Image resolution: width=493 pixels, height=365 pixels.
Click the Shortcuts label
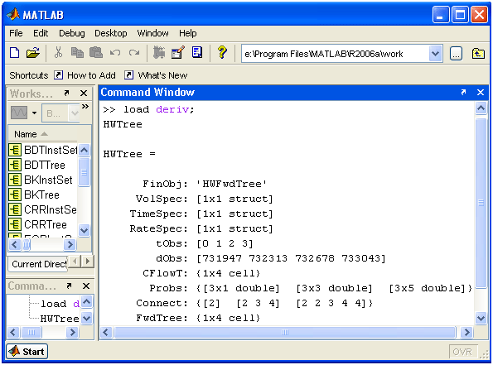[29, 75]
